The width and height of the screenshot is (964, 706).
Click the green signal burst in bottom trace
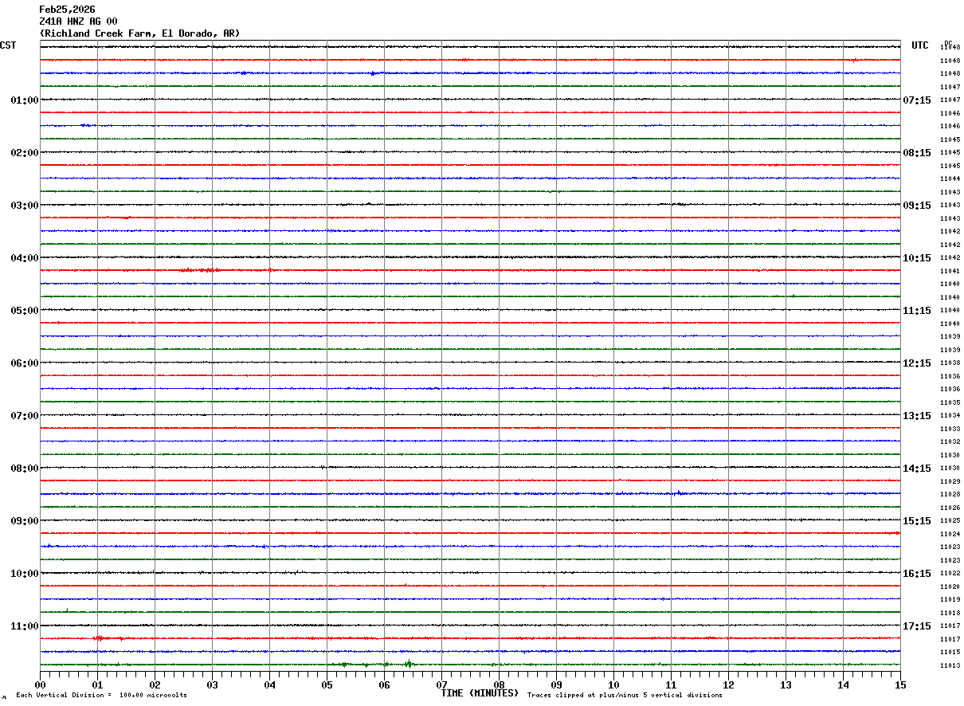(407, 663)
